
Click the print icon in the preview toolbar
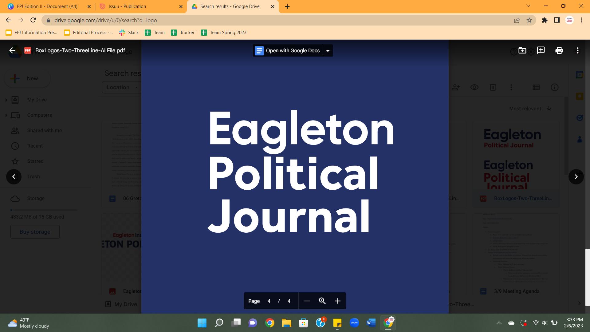pos(559,50)
